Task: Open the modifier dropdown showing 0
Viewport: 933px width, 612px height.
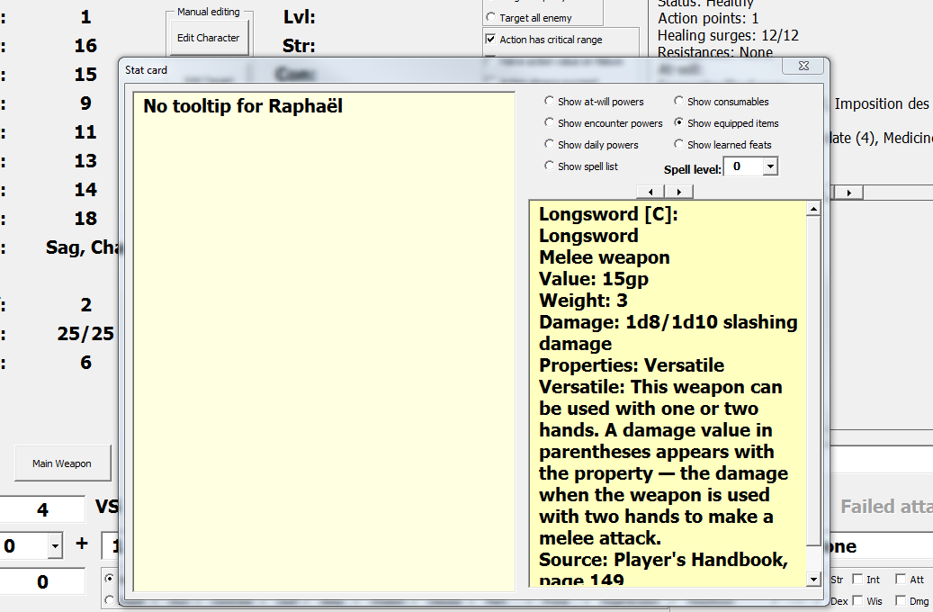Action: pyautogui.click(x=55, y=546)
